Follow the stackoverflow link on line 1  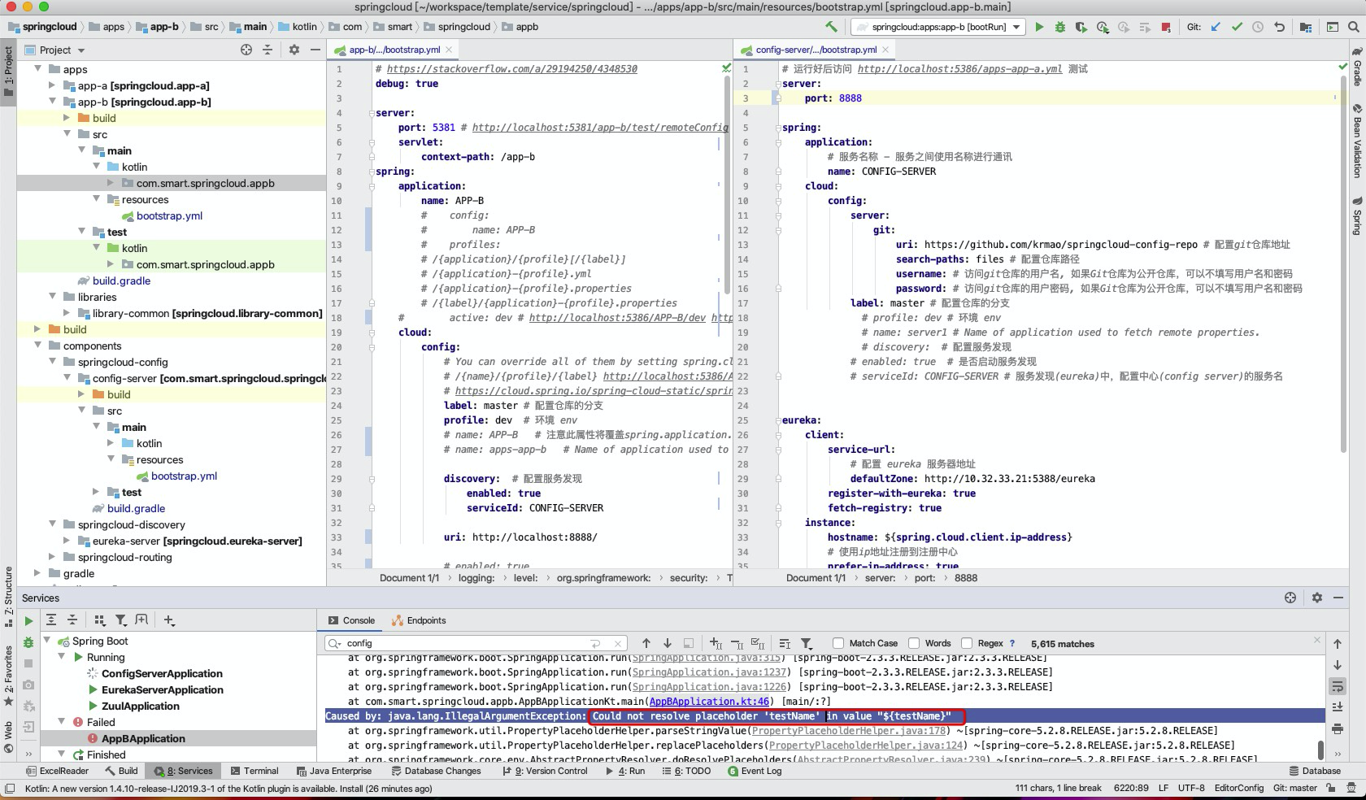[x=512, y=69]
